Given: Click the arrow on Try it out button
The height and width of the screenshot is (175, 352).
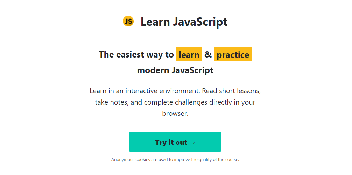Looking at the screenshot, I should pos(192,142).
